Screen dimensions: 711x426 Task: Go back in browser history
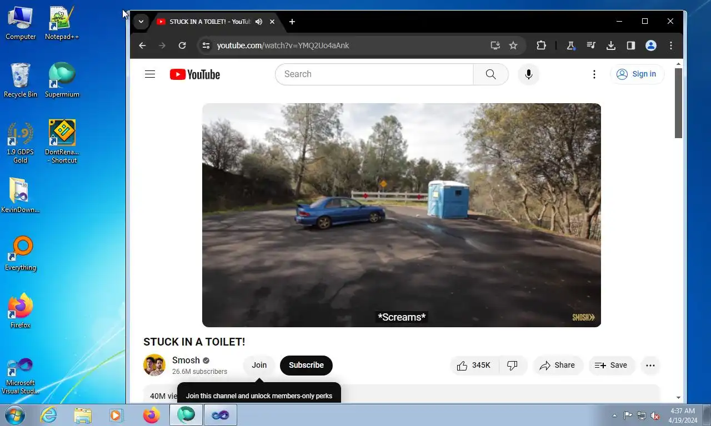[x=142, y=45]
